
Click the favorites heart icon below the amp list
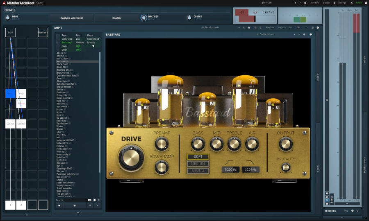[59, 205]
